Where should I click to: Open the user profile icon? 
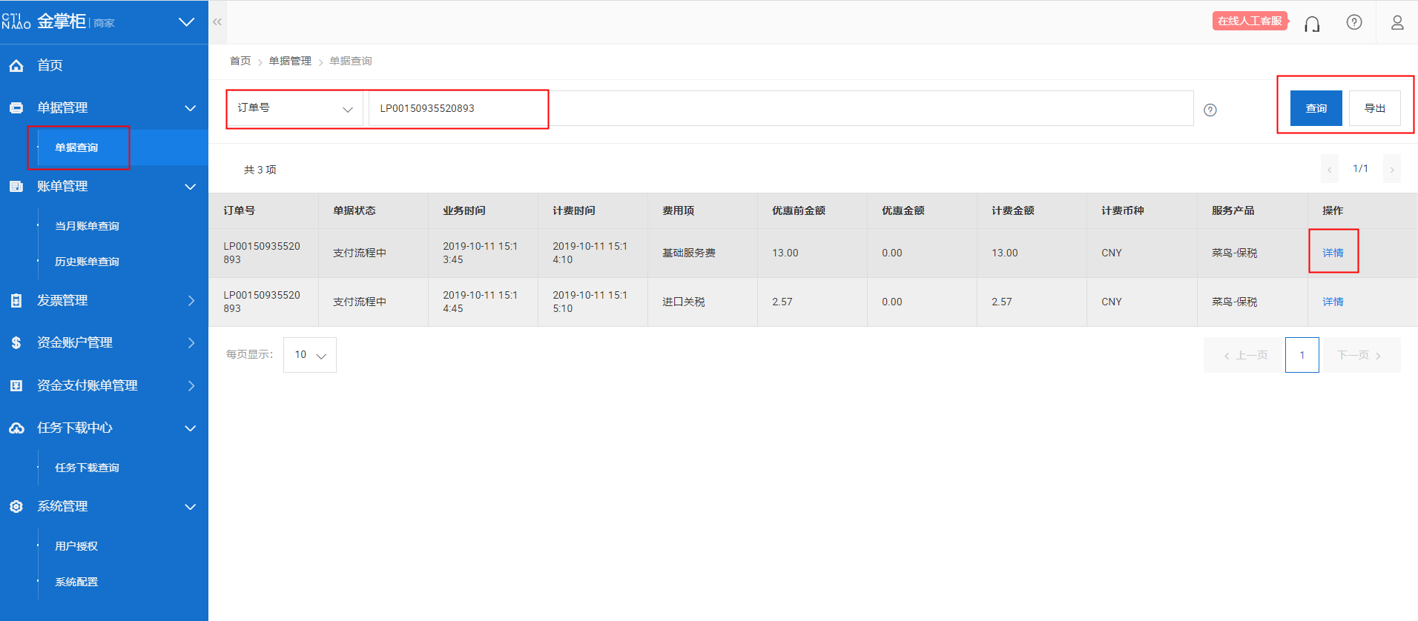point(1397,22)
